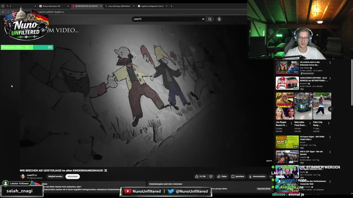Share the video via Teilen
This screenshot has width=353, height=198.
[222, 177]
